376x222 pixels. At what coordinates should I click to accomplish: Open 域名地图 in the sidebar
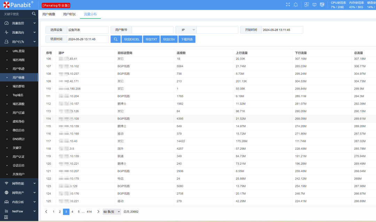coord(19,60)
